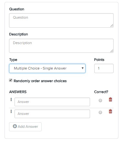
Task: Click into the first Answer field
Action: pyautogui.click(x=52, y=102)
